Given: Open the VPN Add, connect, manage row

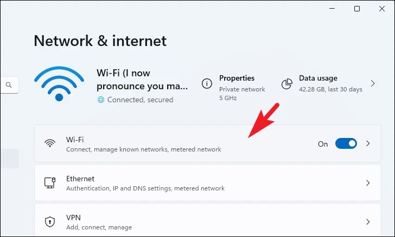Looking at the screenshot, I should click(208, 220).
